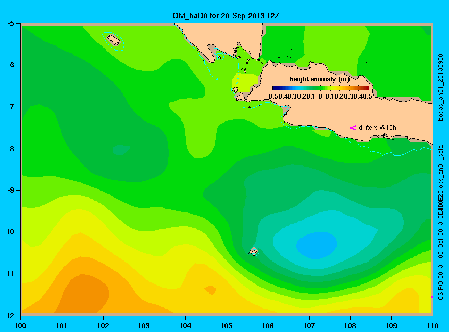Image resolution: width=449 pixels, height=332 pixels.
Task: Click the x-axis label 108
Action: tap(350, 326)
